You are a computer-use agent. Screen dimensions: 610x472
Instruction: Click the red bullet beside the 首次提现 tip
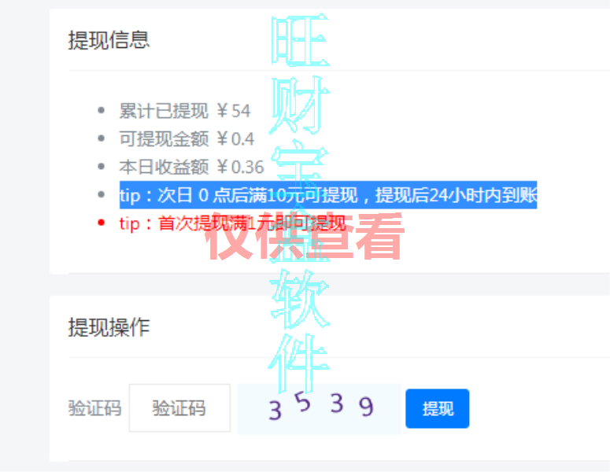[x=102, y=223]
